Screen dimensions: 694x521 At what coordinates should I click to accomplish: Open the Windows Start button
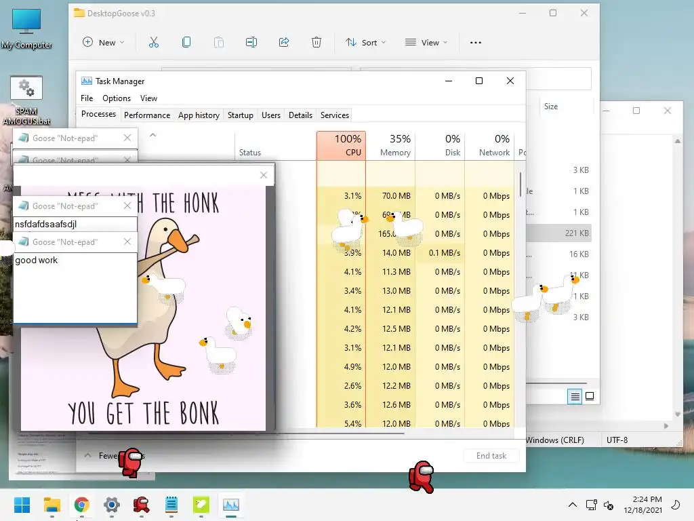point(22,505)
